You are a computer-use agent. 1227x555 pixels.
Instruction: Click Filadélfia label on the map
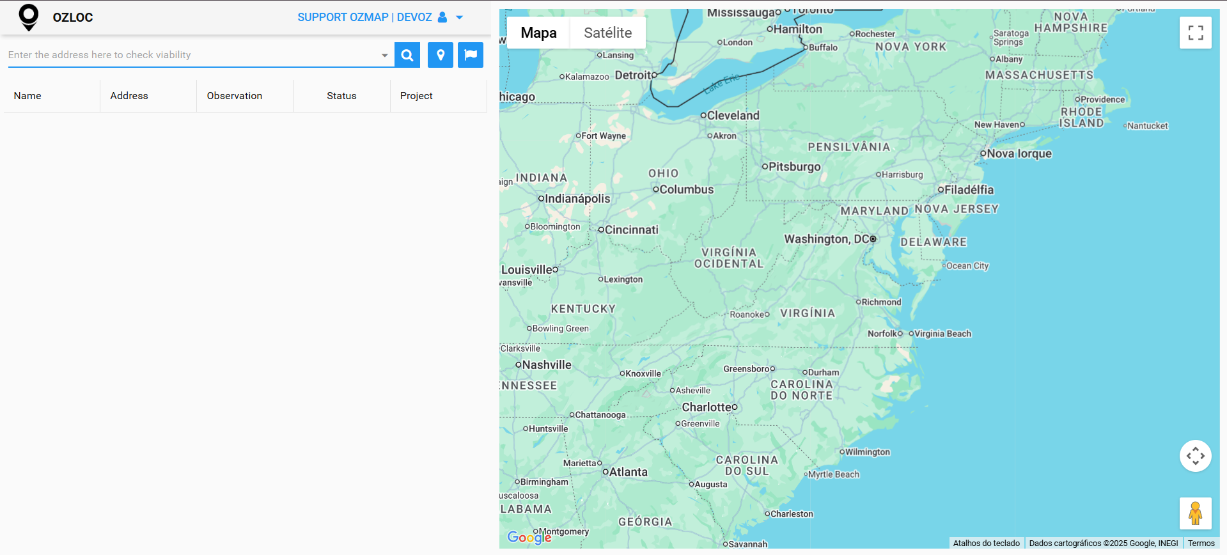(x=969, y=189)
